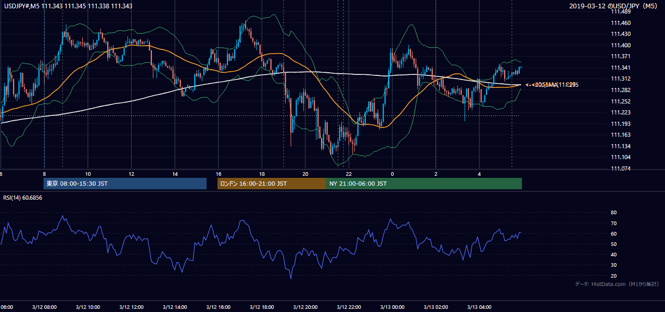The height and width of the screenshot is (312, 665).
Task: Click the 3/12 18:00 time axis label
Action: tap(262, 307)
